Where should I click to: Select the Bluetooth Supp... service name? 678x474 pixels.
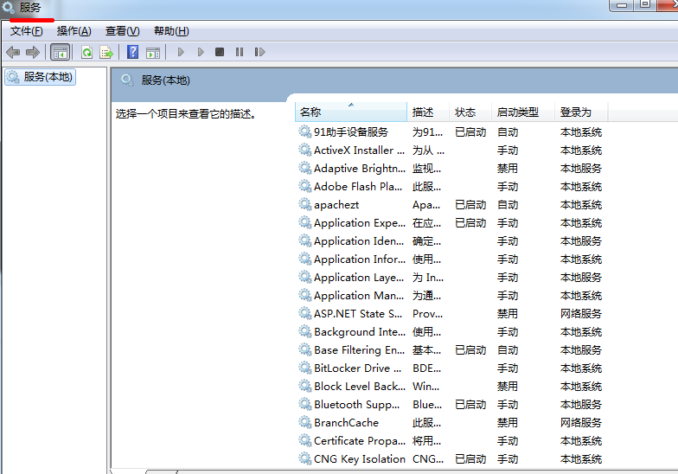356,405
